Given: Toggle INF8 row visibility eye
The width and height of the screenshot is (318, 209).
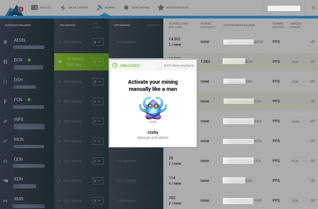Looking at the screenshot, I should click(313, 121).
